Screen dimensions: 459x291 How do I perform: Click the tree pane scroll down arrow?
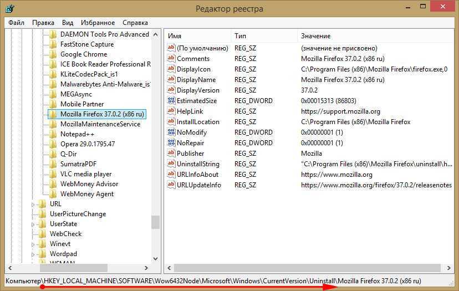point(156,259)
